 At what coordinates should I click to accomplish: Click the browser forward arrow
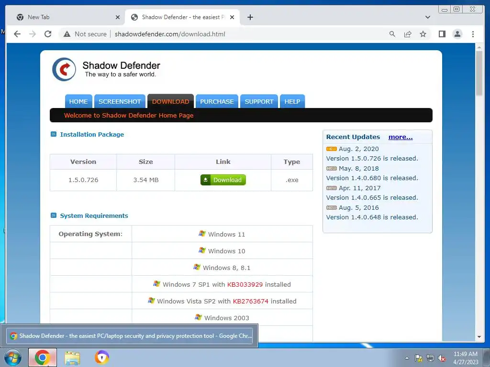point(33,34)
